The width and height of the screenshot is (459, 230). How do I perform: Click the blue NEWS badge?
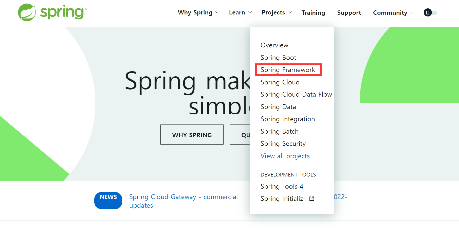108,200
